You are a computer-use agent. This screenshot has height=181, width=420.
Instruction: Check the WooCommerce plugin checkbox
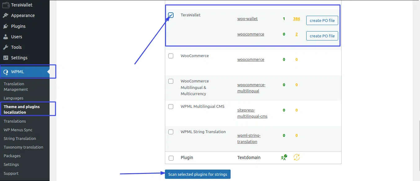[171, 56]
